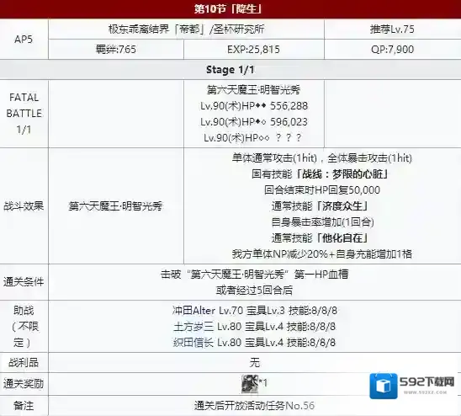Click the FATAL BATTLE 1/1 label
The width and height of the screenshot is (461, 416).
point(24,114)
